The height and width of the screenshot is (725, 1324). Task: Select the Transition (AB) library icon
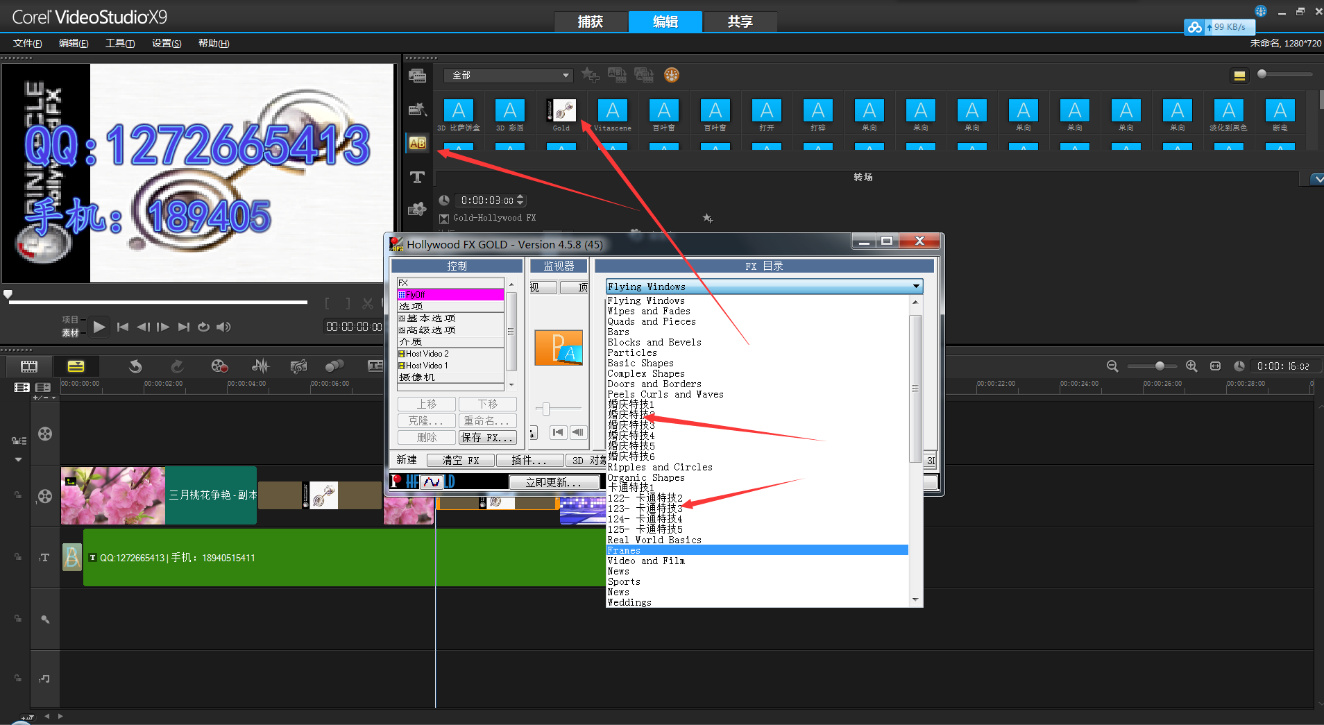coord(417,143)
